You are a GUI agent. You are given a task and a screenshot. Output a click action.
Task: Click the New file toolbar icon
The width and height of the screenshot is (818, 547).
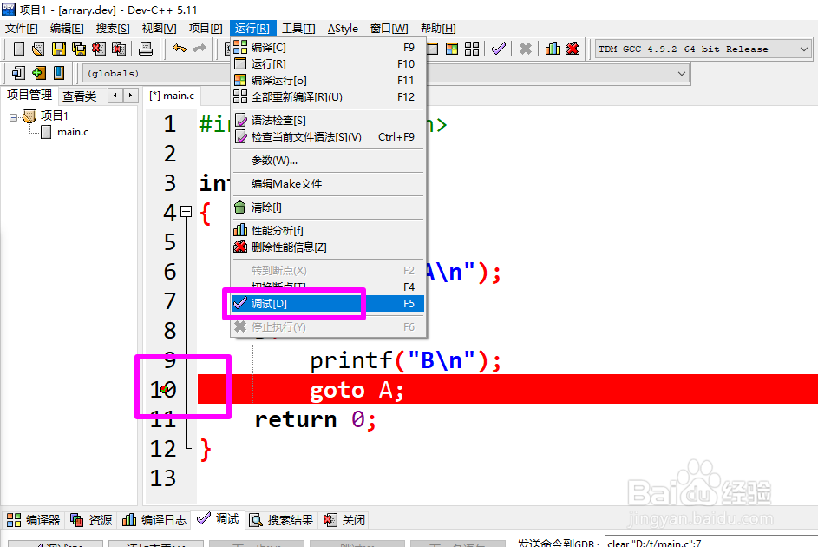[x=19, y=49]
